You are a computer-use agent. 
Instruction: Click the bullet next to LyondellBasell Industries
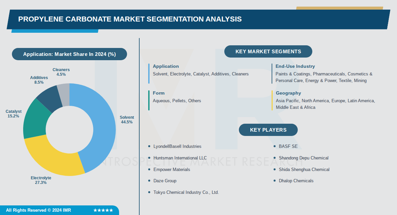[x=150, y=147]
